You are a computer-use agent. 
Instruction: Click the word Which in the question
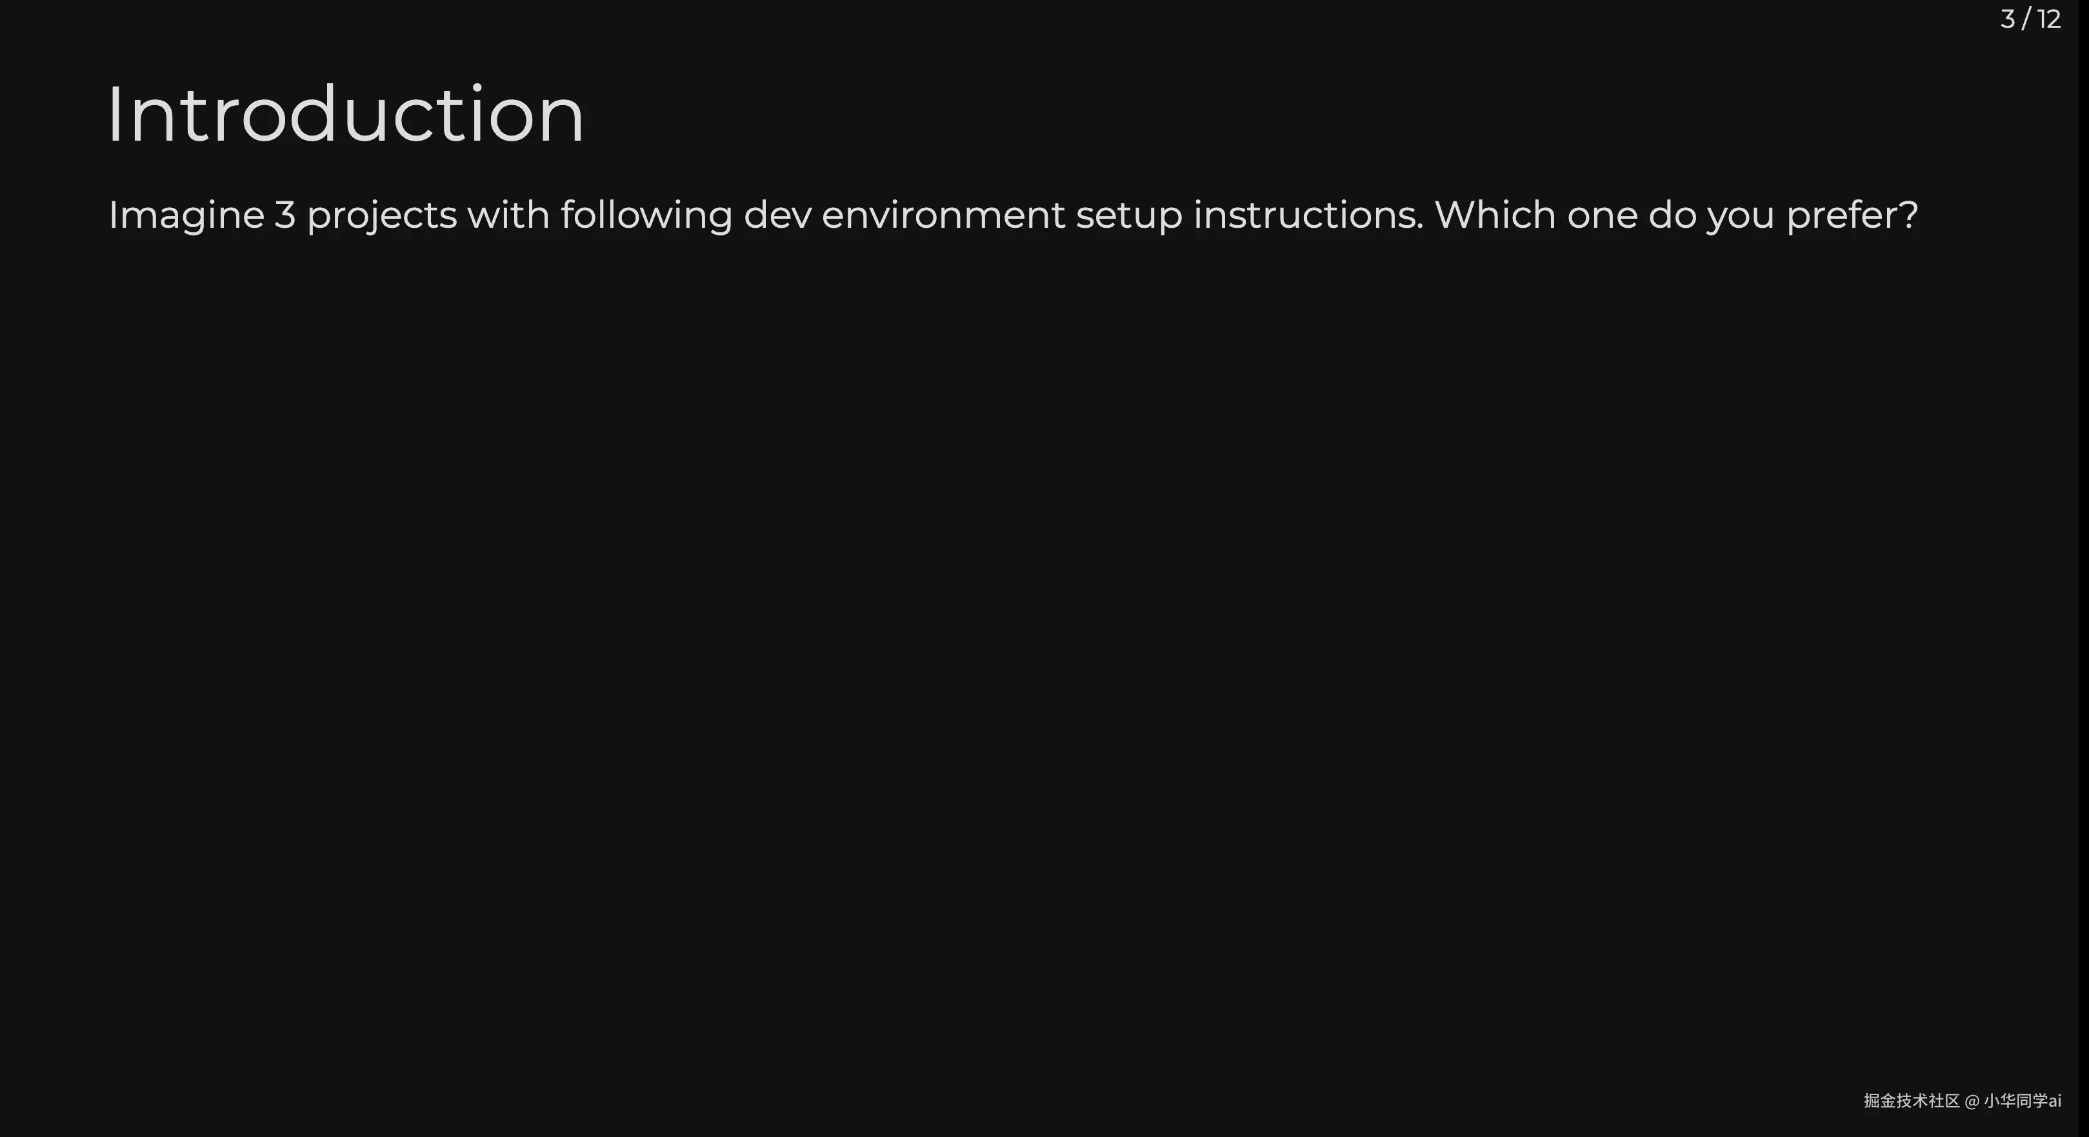[1495, 216]
